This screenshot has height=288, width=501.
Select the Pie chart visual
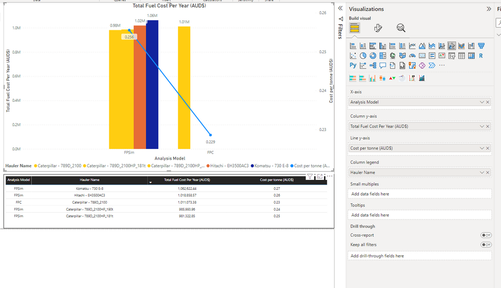tap(363, 56)
